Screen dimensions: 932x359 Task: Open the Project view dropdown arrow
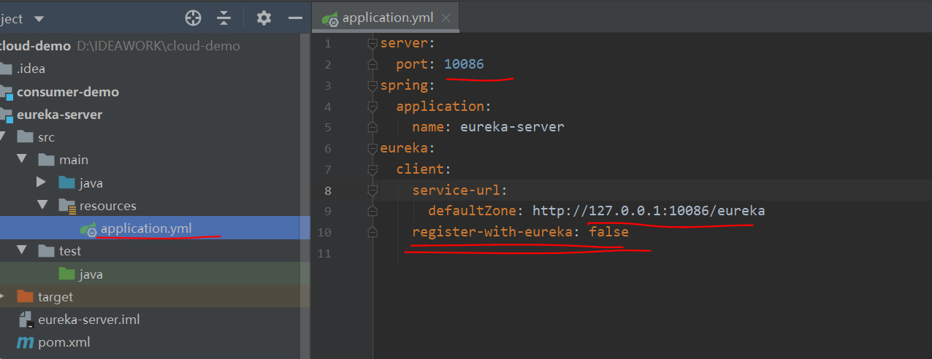(39, 18)
